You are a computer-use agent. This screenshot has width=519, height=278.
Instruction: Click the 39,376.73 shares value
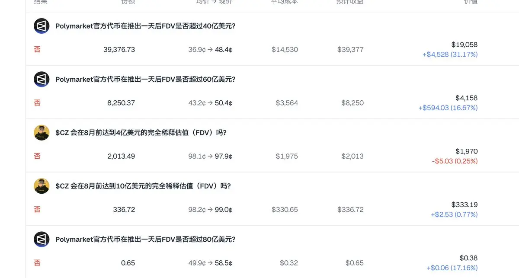click(x=119, y=50)
